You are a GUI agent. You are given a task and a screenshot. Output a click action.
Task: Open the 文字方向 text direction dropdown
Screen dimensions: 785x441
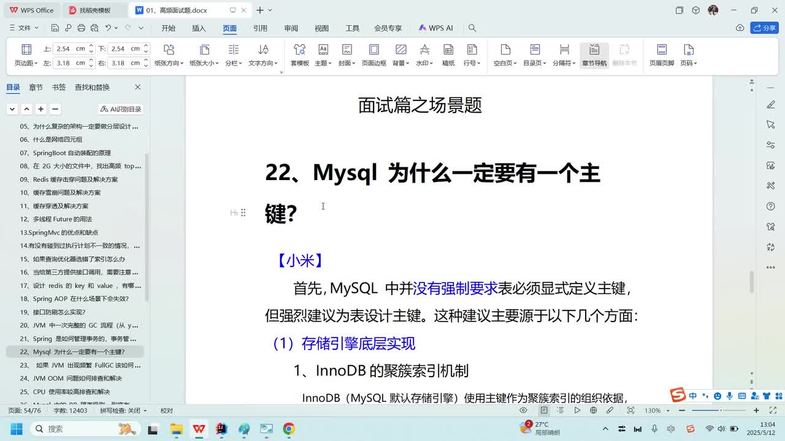pos(263,55)
